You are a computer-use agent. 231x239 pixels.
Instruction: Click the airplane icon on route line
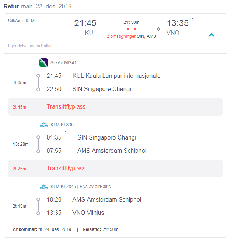click(x=159, y=29)
